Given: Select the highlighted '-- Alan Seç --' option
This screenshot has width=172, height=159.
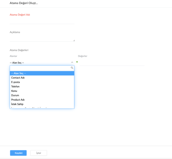Looking at the screenshot, I should [x=42, y=73].
